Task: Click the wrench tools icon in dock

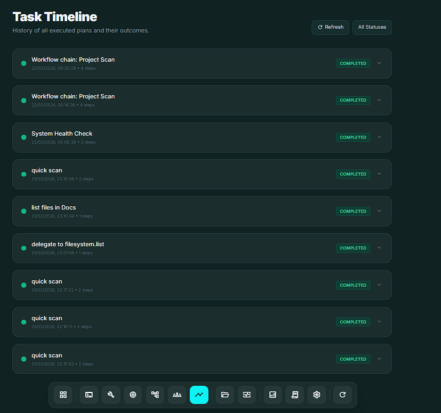Action: click(111, 395)
